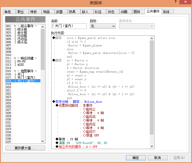Go to the 敌人 tab
Viewport: 192px width, 163px height.
87,12
